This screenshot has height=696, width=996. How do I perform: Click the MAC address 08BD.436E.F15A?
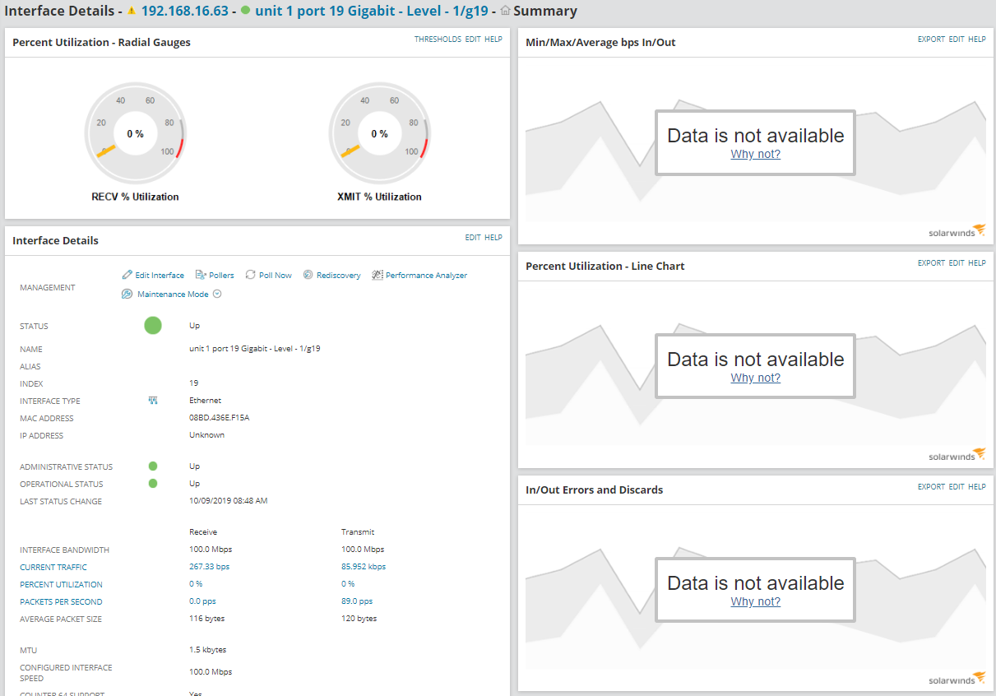[220, 418]
